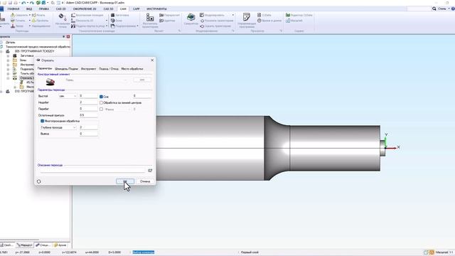Select the Резать cutting operation icon
This screenshot has height=256, width=455.
pyautogui.click(x=34, y=15)
